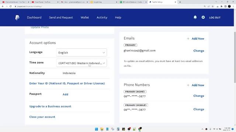Click the page vertical scrollbar
This screenshot has height=132, width=236.
[x=235, y=57]
